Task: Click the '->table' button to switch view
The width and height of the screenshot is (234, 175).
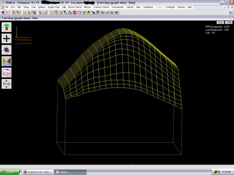Action: (229, 23)
